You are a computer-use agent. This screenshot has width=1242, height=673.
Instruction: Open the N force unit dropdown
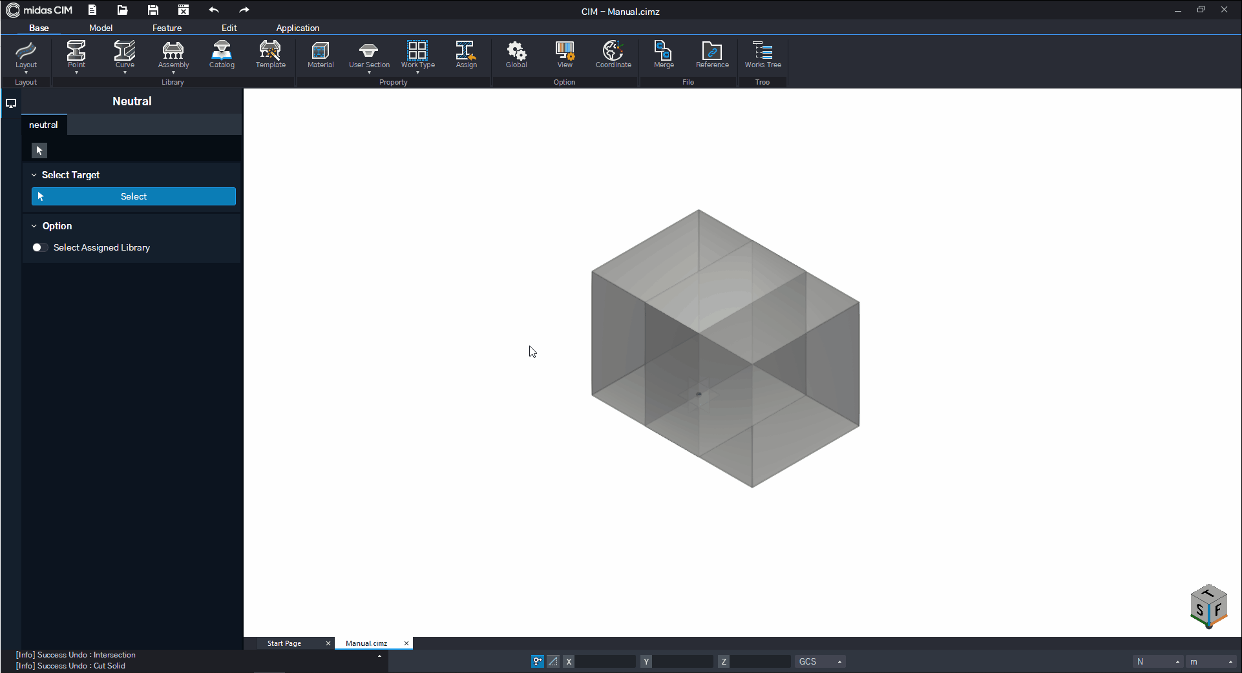coord(1158,661)
